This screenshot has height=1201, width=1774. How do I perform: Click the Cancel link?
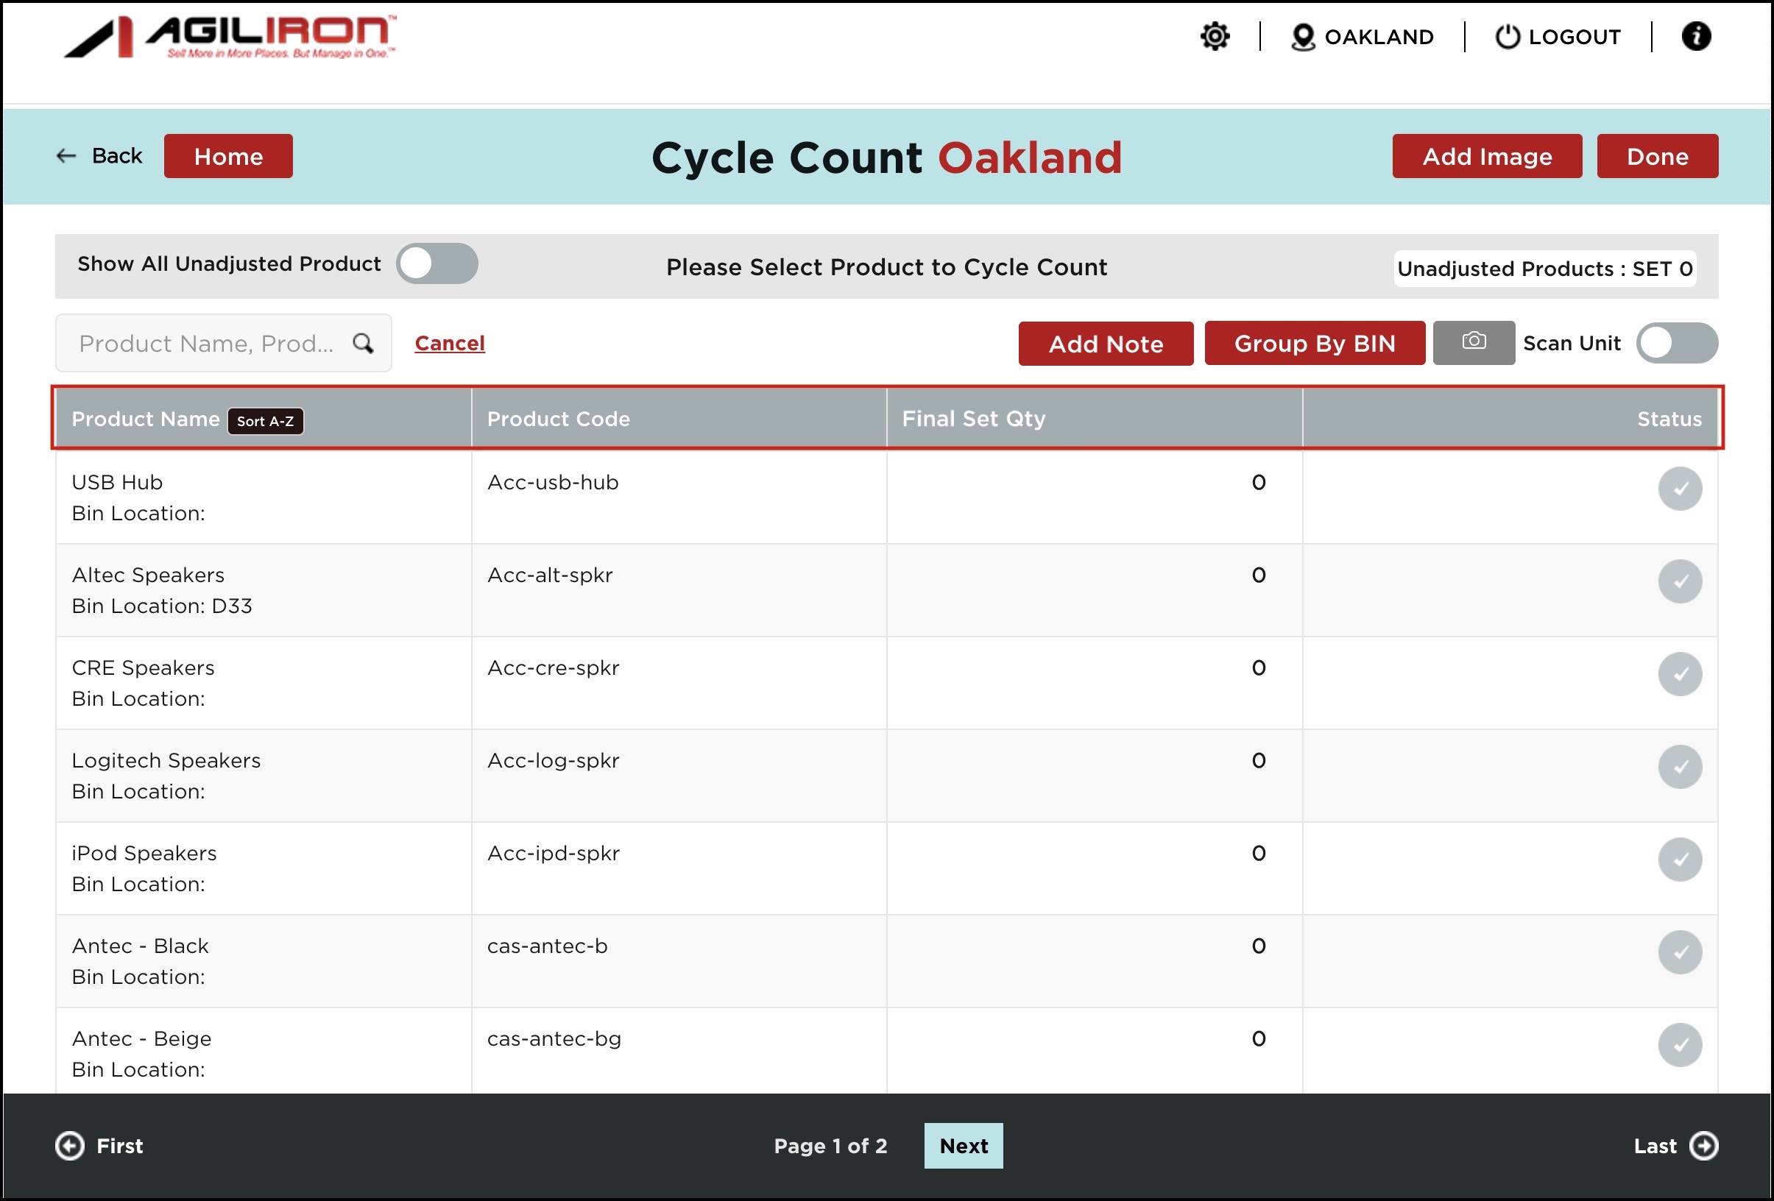449,344
